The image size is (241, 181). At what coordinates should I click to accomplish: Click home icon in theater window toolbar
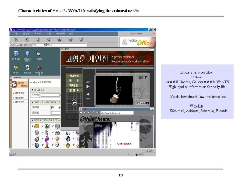click(x=97, y=113)
